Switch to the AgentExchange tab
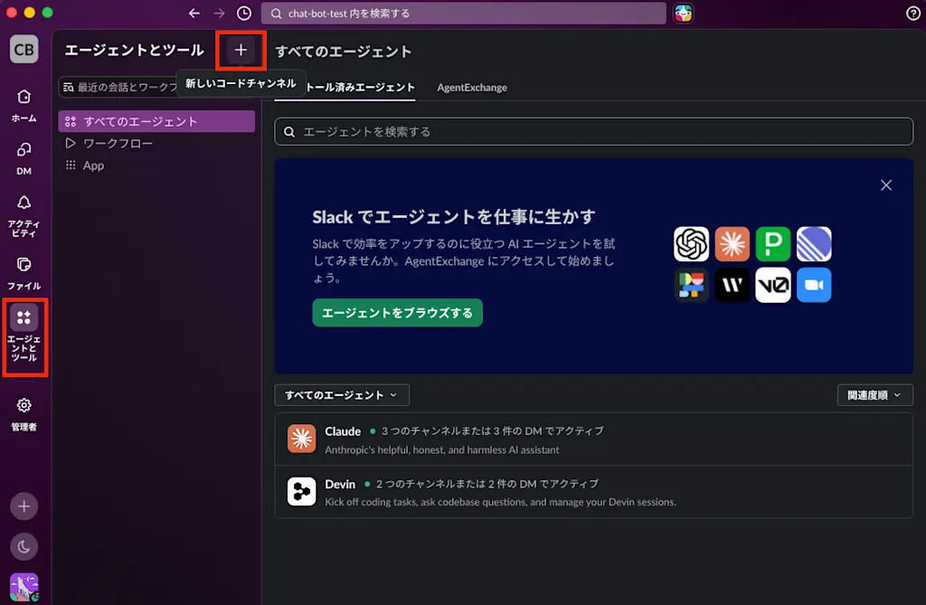Screen dimensions: 926x605 472,88
